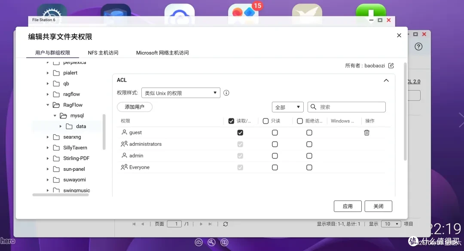Open the 全部 filter dropdown
The height and width of the screenshot is (251, 464).
pos(287,107)
